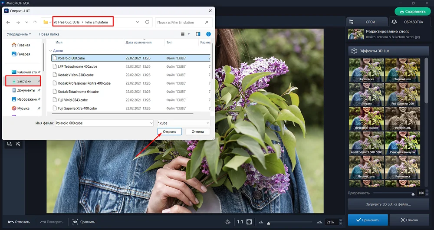This screenshot has width=434, height=230.
Task: Open view options dropdown arrow next to layout
Action: coord(189,34)
